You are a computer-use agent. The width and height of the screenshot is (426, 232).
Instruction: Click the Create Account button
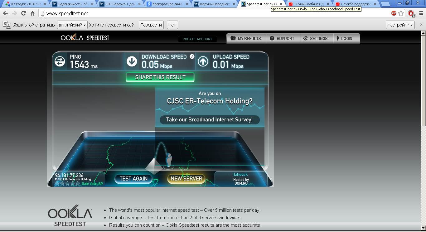tap(197, 39)
